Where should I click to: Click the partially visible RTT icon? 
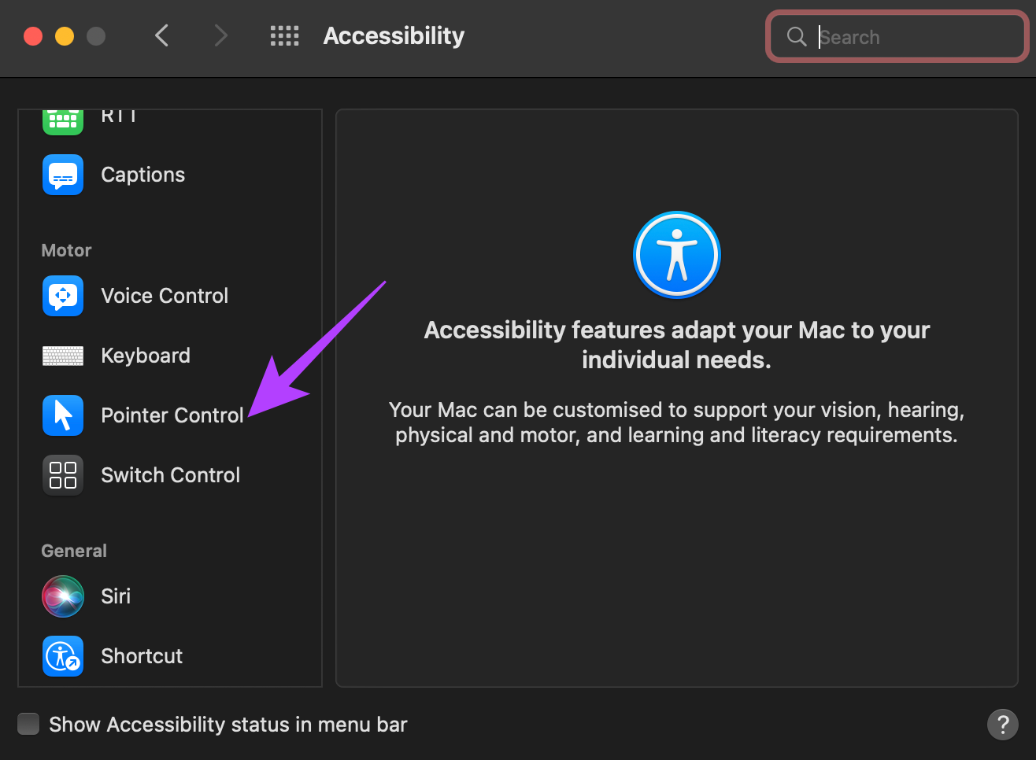(x=63, y=122)
